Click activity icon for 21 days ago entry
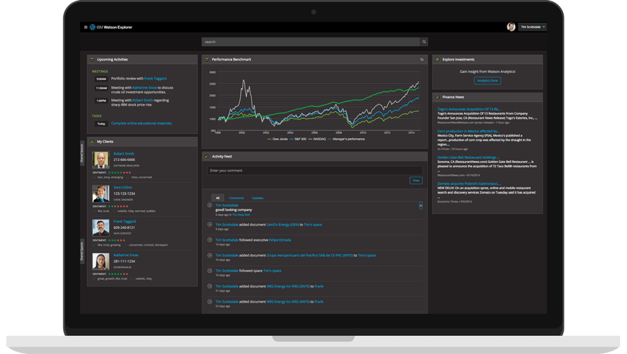This screenshot has height=354, width=627. (x=209, y=286)
